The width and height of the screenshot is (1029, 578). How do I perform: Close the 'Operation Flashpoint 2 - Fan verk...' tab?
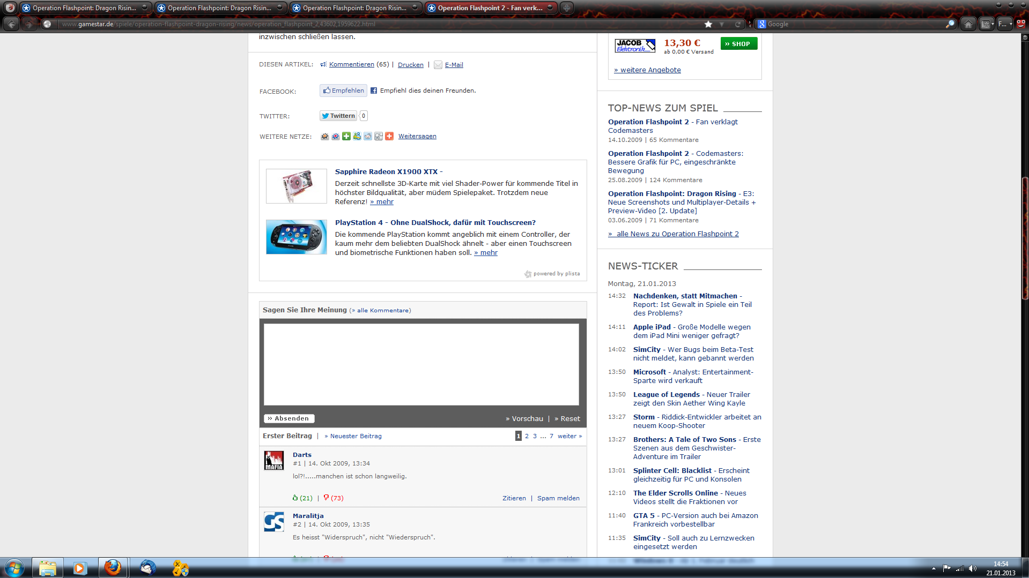point(550,7)
